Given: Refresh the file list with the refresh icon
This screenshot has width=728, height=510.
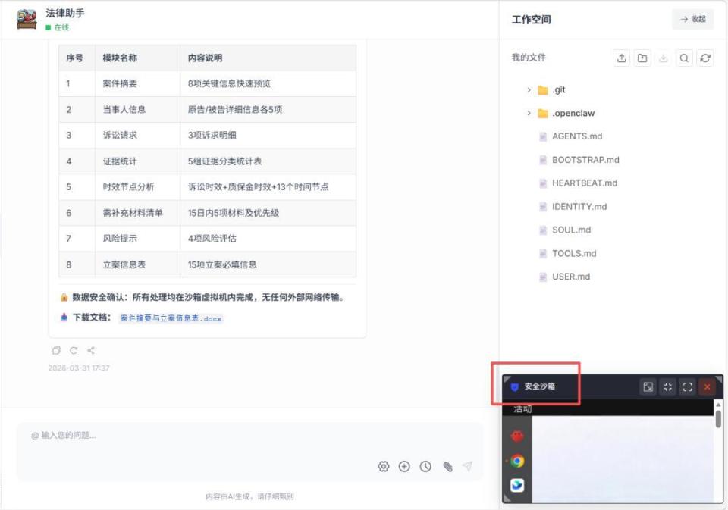Looking at the screenshot, I should (x=706, y=58).
